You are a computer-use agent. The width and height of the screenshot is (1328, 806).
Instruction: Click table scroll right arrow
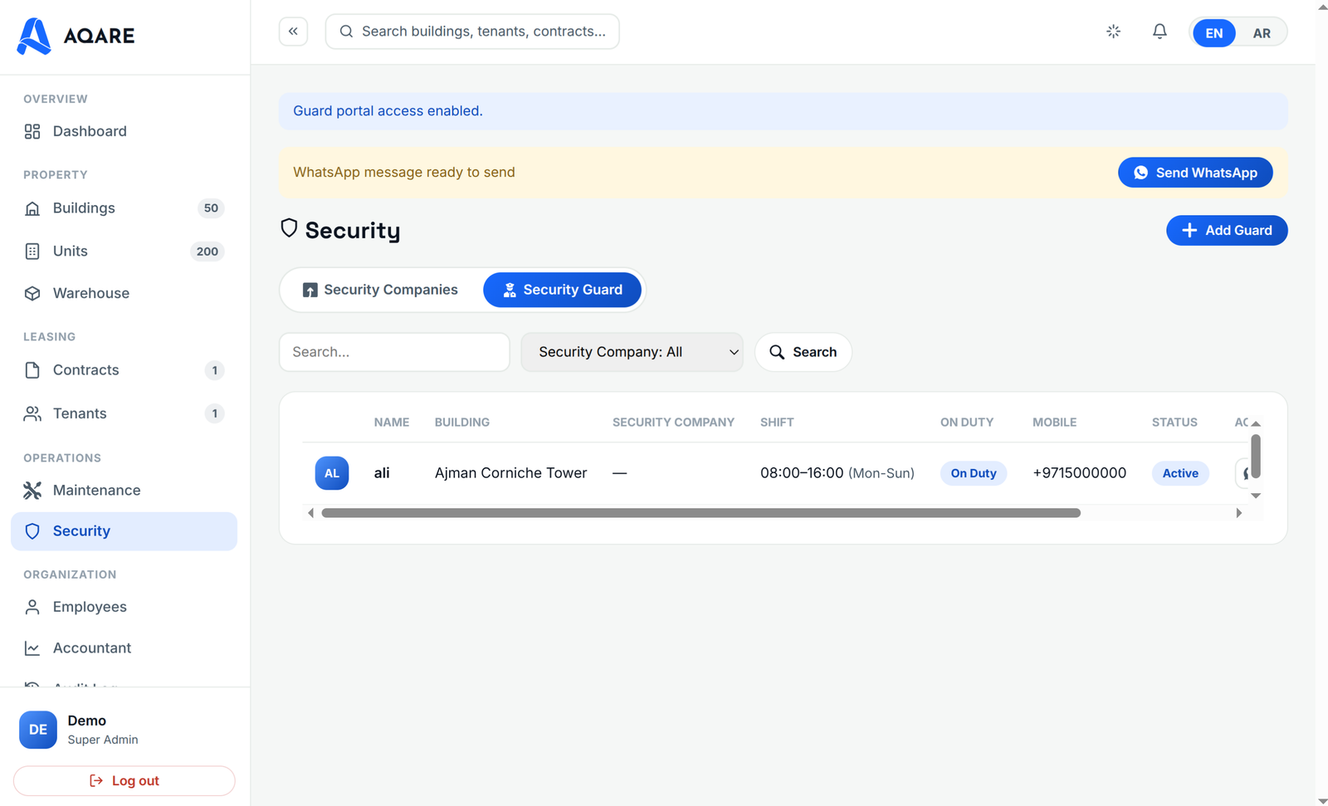(1239, 513)
